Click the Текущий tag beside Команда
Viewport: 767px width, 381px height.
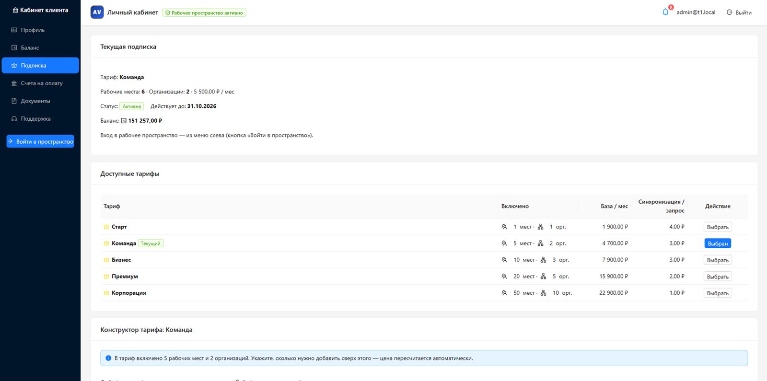151,243
